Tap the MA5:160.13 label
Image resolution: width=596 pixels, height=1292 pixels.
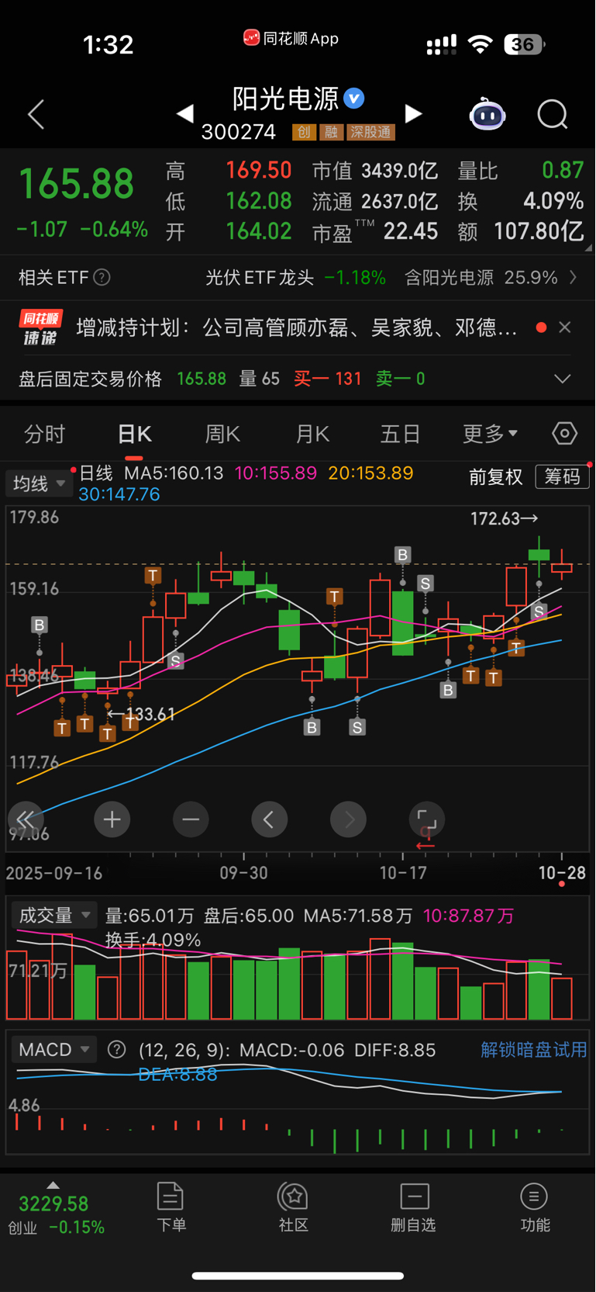[174, 473]
